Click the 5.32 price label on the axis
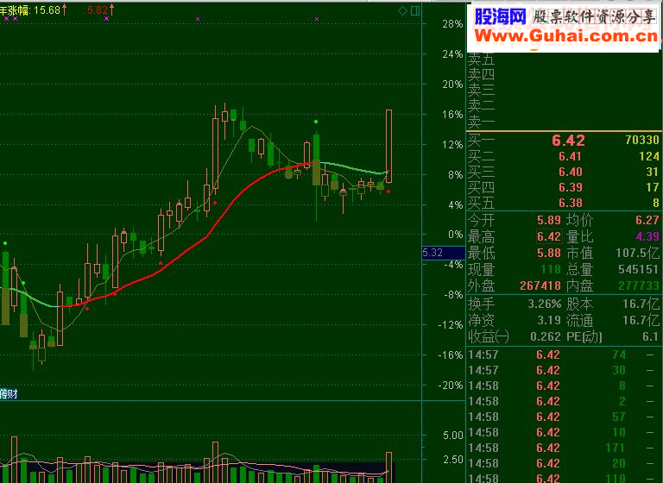 [444, 253]
